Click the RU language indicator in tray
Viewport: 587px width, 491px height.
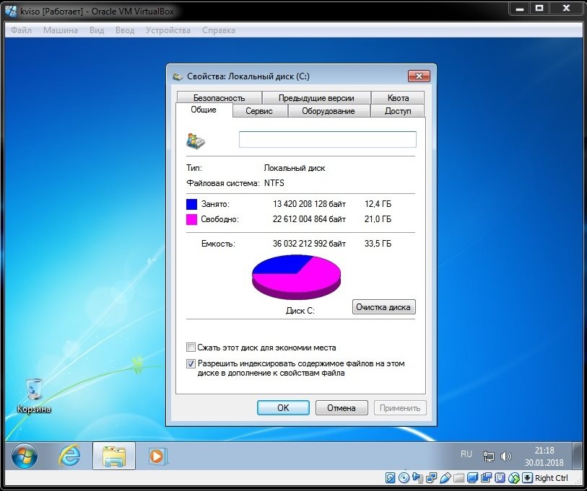[x=466, y=454]
